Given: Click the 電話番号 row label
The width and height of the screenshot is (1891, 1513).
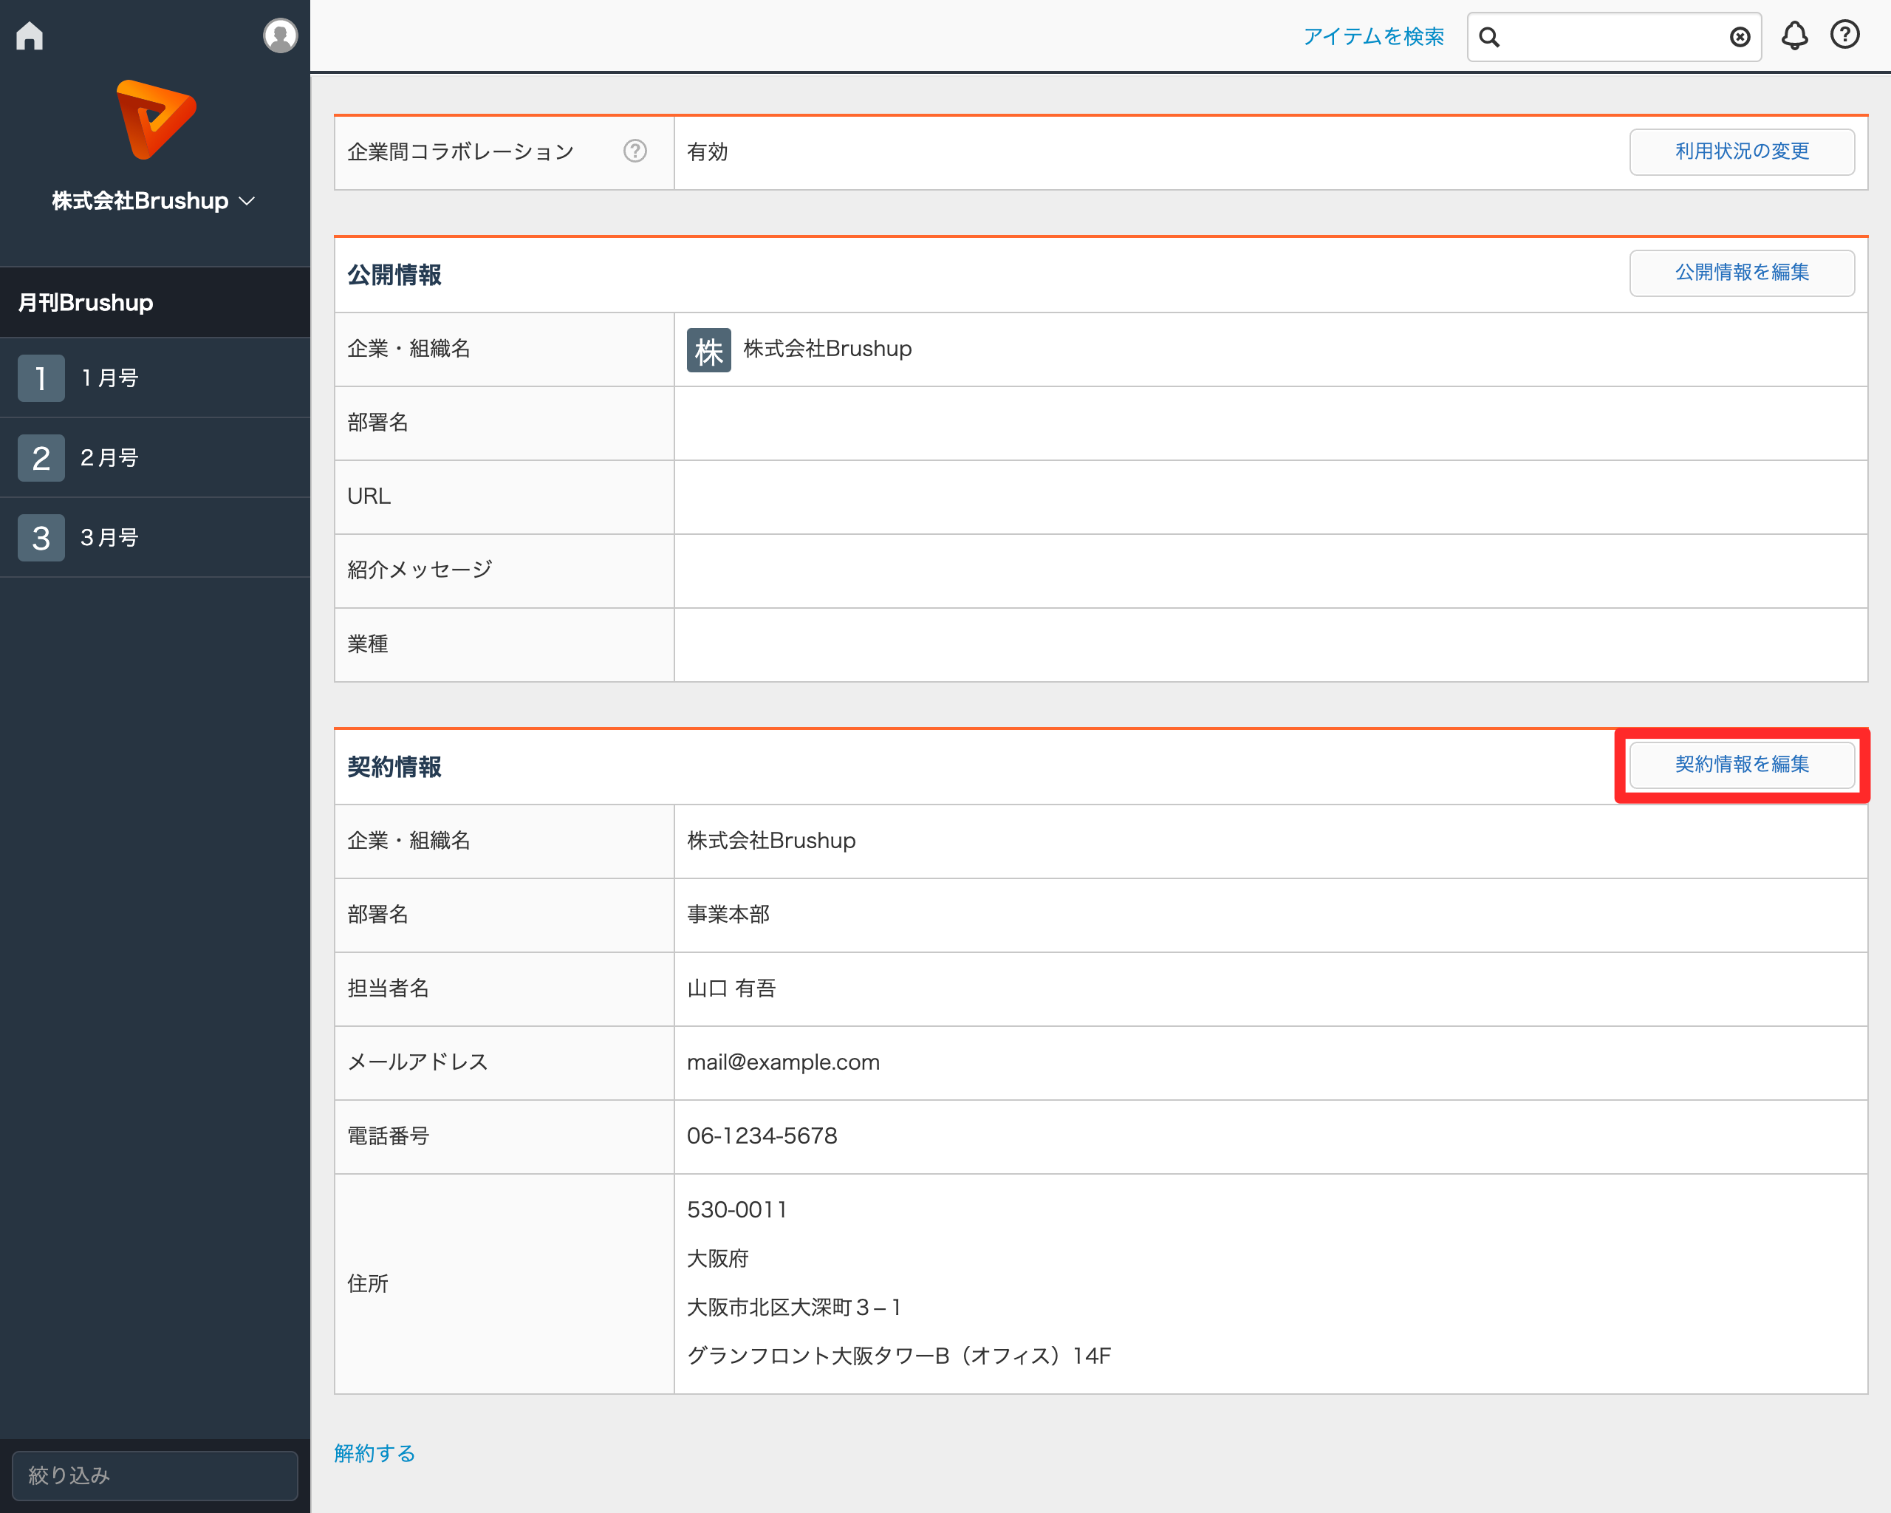Looking at the screenshot, I should tap(389, 1135).
